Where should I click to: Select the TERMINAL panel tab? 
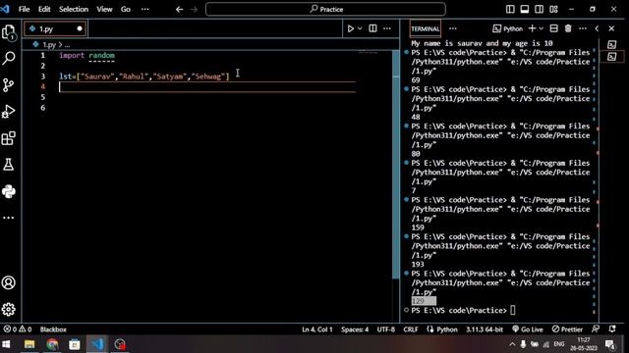(x=426, y=28)
